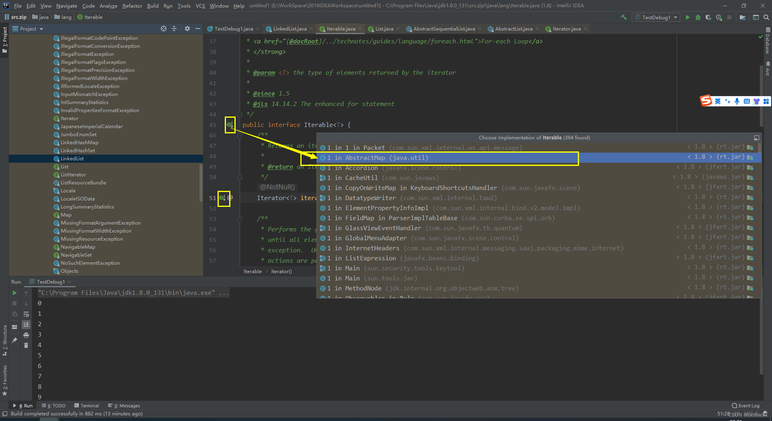Open Project Structure via the folder icon

pyautogui.click(x=743, y=17)
